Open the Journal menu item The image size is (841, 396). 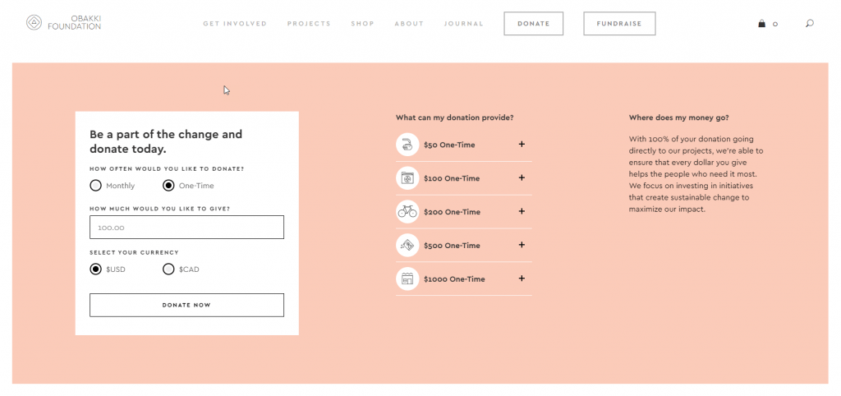[464, 24]
